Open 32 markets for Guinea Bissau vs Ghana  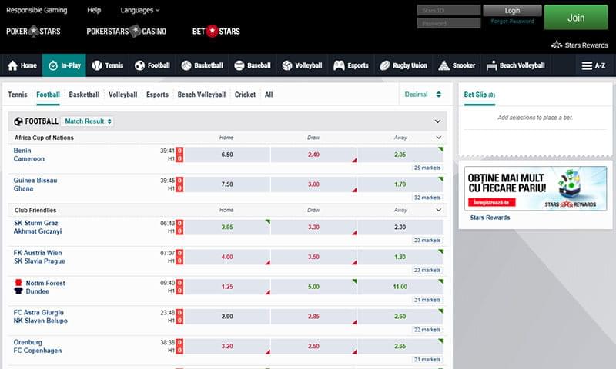(x=427, y=198)
